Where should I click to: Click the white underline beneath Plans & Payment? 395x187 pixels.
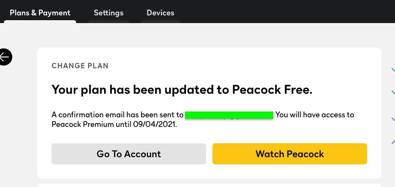(40, 22)
